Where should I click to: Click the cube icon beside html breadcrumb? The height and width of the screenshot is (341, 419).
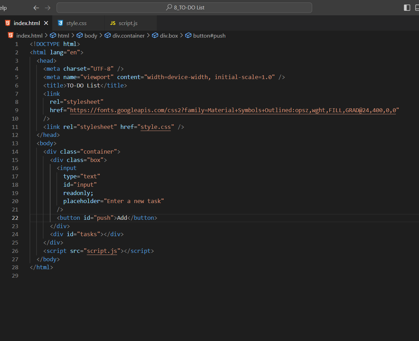[53, 36]
